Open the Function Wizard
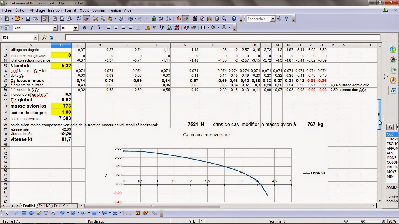The height and width of the screenshot is (224, 399). coord(44,37)
